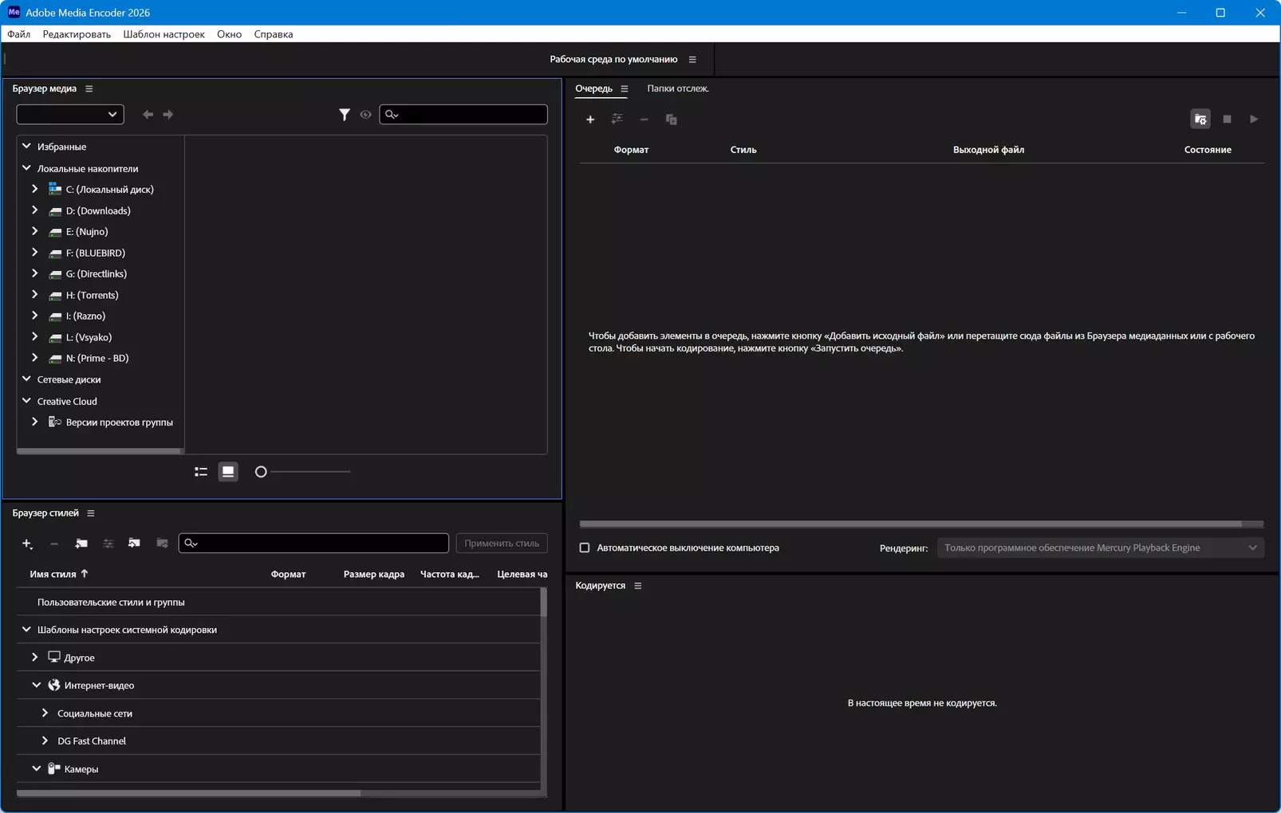Open the Queue panel hamburger menu
This screenshot has width=1281, height=813.
coord(625,89)
